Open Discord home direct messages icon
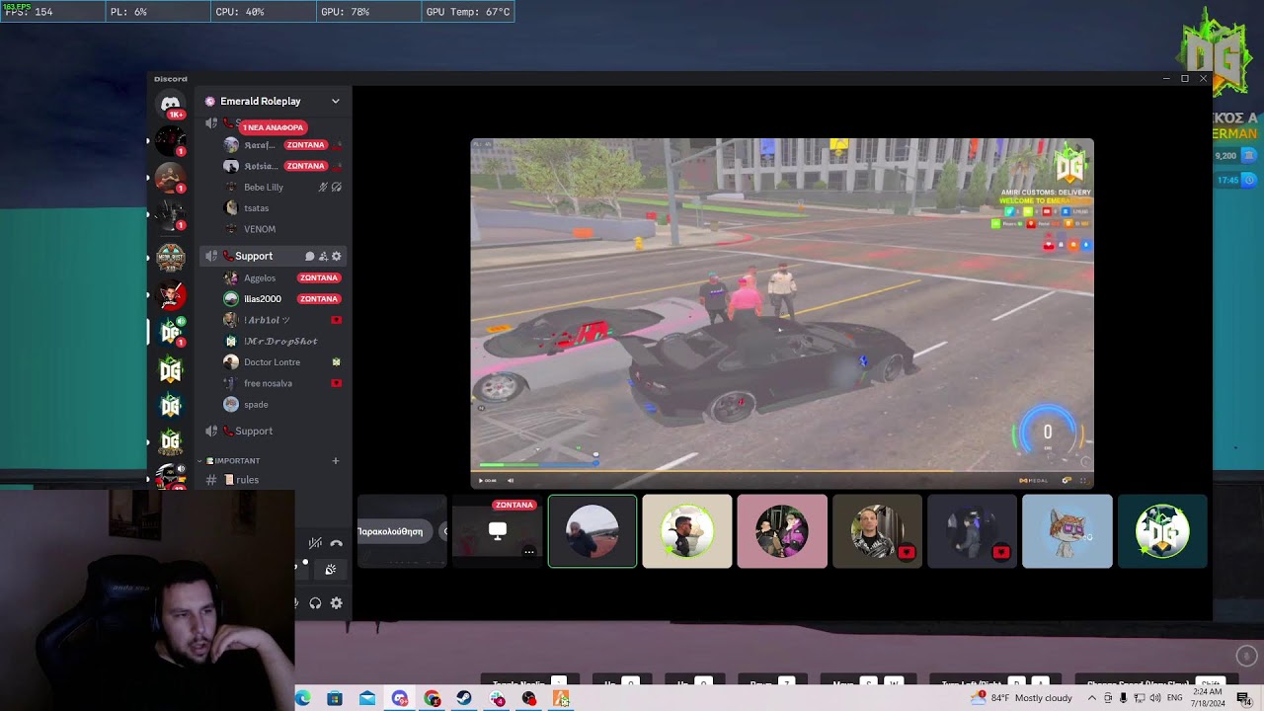 pyautogui.click(x=170, y=104)
